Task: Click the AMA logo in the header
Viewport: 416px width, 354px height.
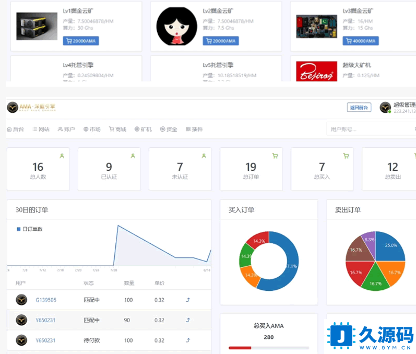Action: click(x=30, y=108)
